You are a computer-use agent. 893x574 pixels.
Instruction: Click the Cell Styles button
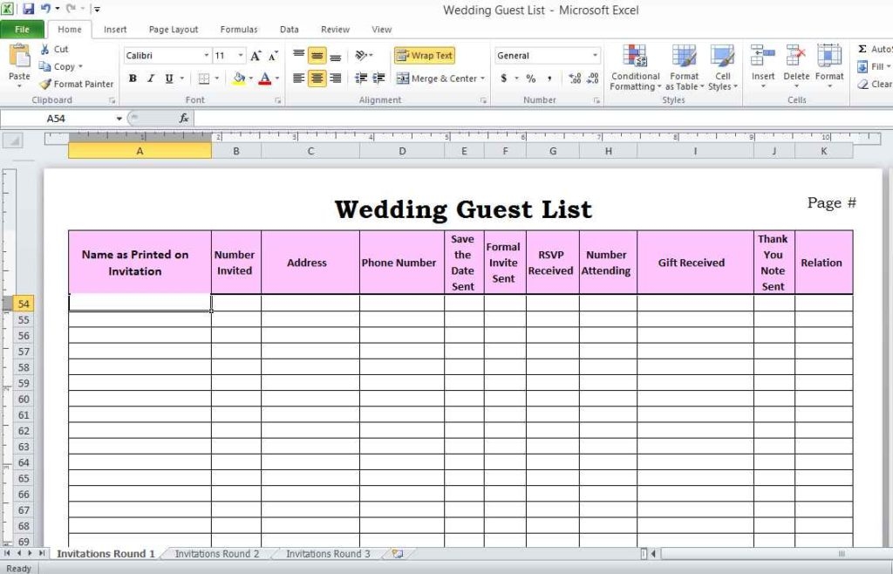coord(723,65)
